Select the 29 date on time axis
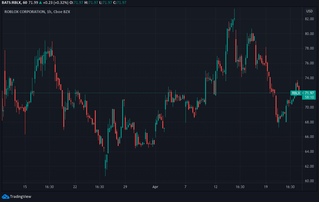This screenshot has width=319, height=202. (x=125, y=187)
